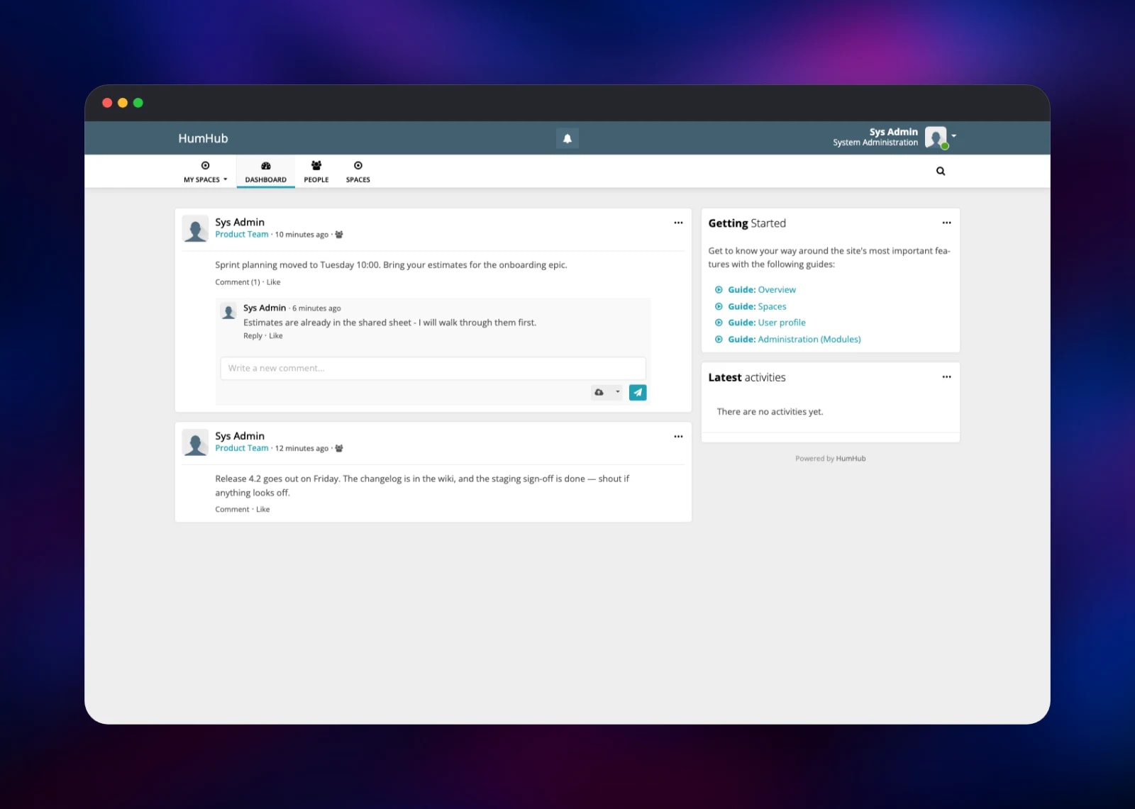Click visibility group icon on 12 minutes post
Viewport: 1135px width, 809px height.
339,448
